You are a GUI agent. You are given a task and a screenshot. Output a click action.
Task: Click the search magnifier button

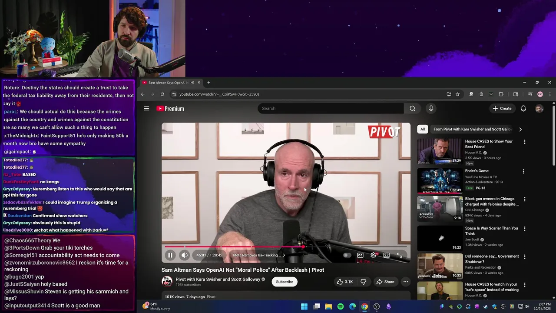coord(413,109)
